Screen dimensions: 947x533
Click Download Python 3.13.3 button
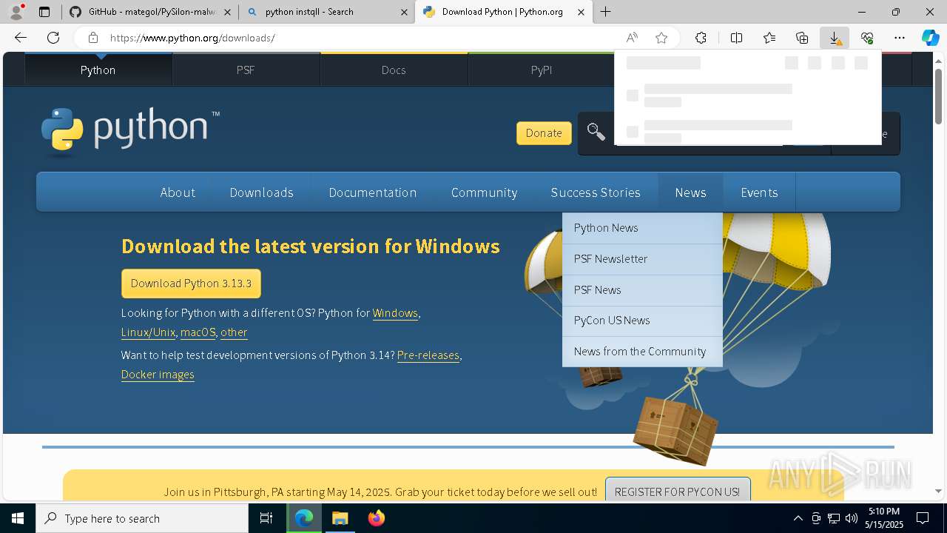191,284
